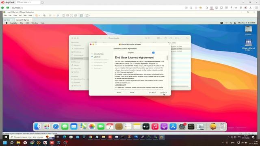The width and height of the screenshot is (260, 146).
Task: Click the Print... button in installer
Action: (119, 92)
